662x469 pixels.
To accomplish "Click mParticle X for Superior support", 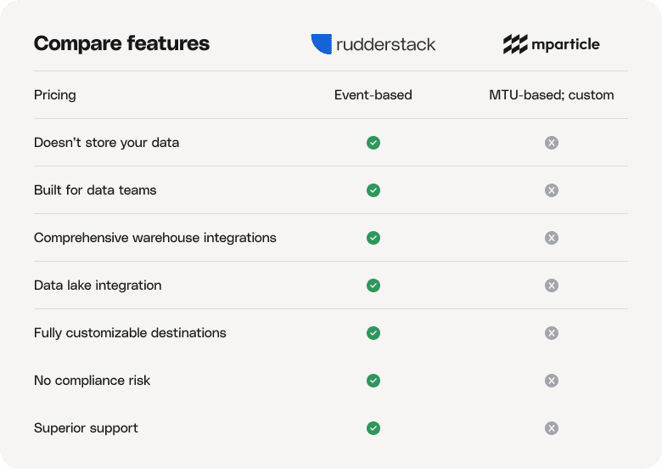I will point(552,428).
